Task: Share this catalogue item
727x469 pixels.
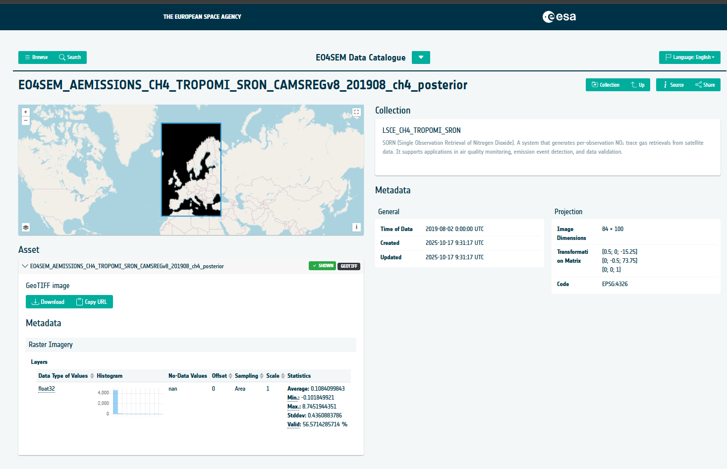Action: [x=705, y=85]
